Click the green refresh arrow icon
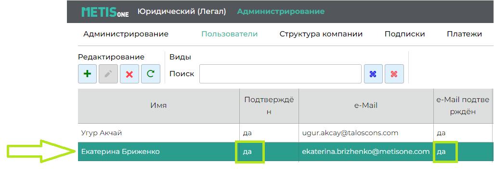 pos(151,74)
